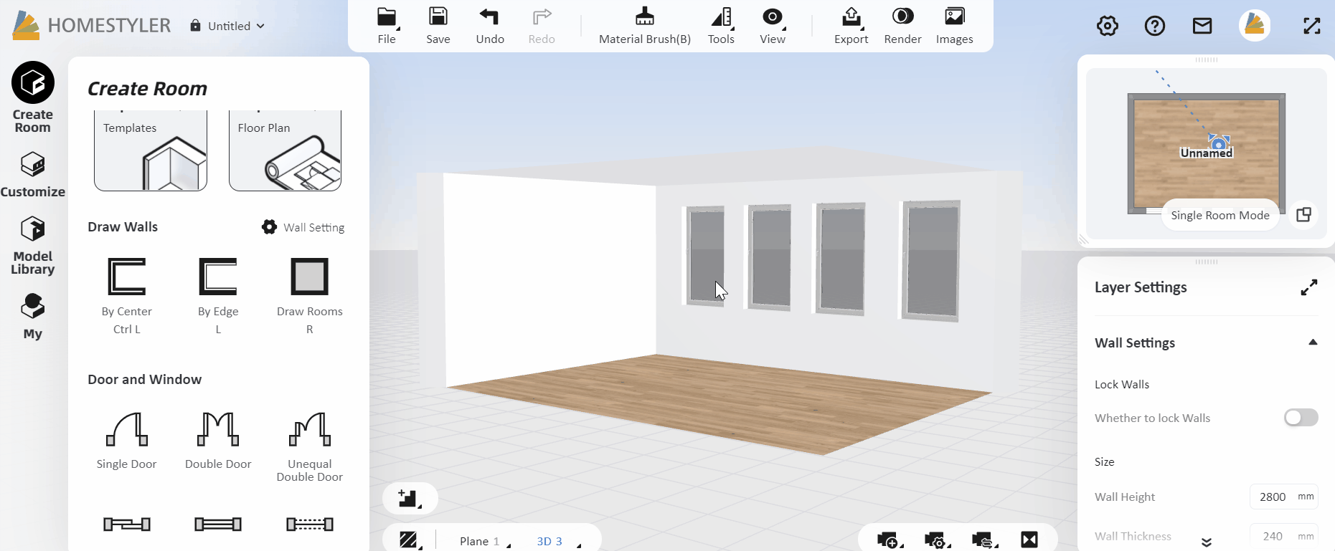1335x551 pixels.
Task: Open the switch camera tool
Action: click(984, 540)
